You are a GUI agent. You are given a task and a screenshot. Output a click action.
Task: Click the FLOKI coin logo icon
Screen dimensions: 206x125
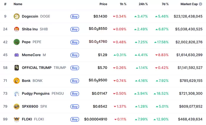pyautogui.click(x=16, y=119)
